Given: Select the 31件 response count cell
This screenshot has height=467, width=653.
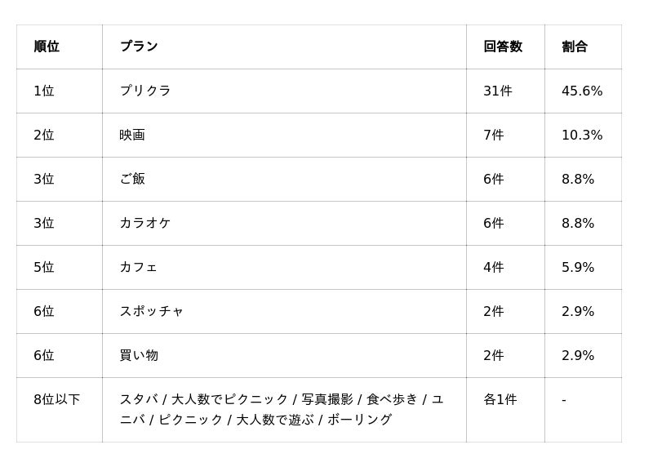Looking at the screenshot, I should point(498,91).
